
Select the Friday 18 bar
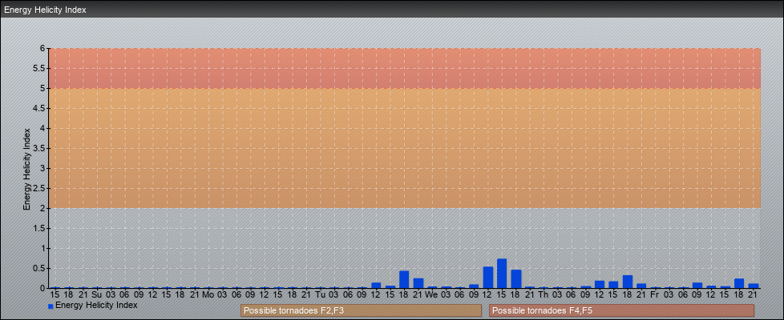739,283
